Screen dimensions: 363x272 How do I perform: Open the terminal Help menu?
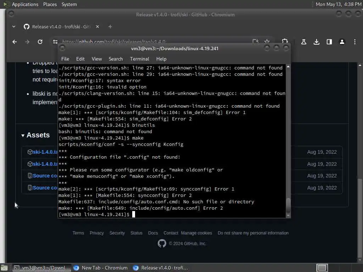161,59
